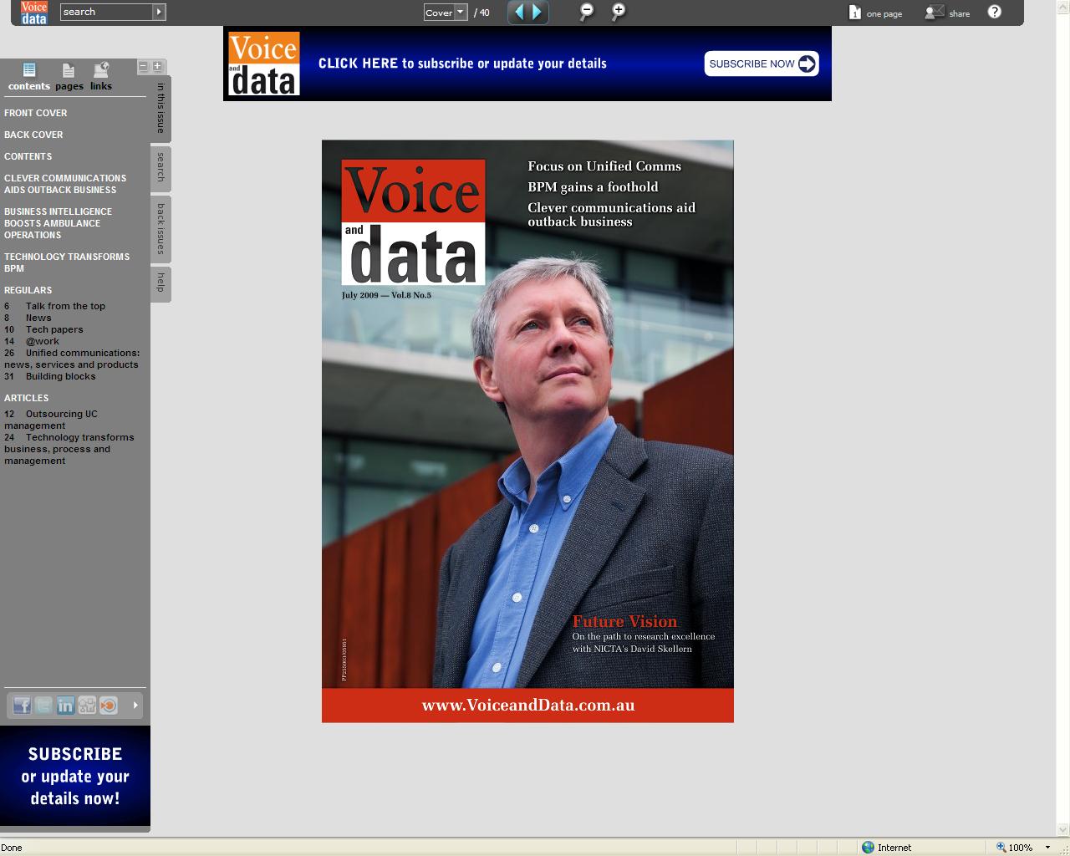Open the 'back issues' side tab
Viewport: 1070px width, 856px height.
[x=160, y=228]
